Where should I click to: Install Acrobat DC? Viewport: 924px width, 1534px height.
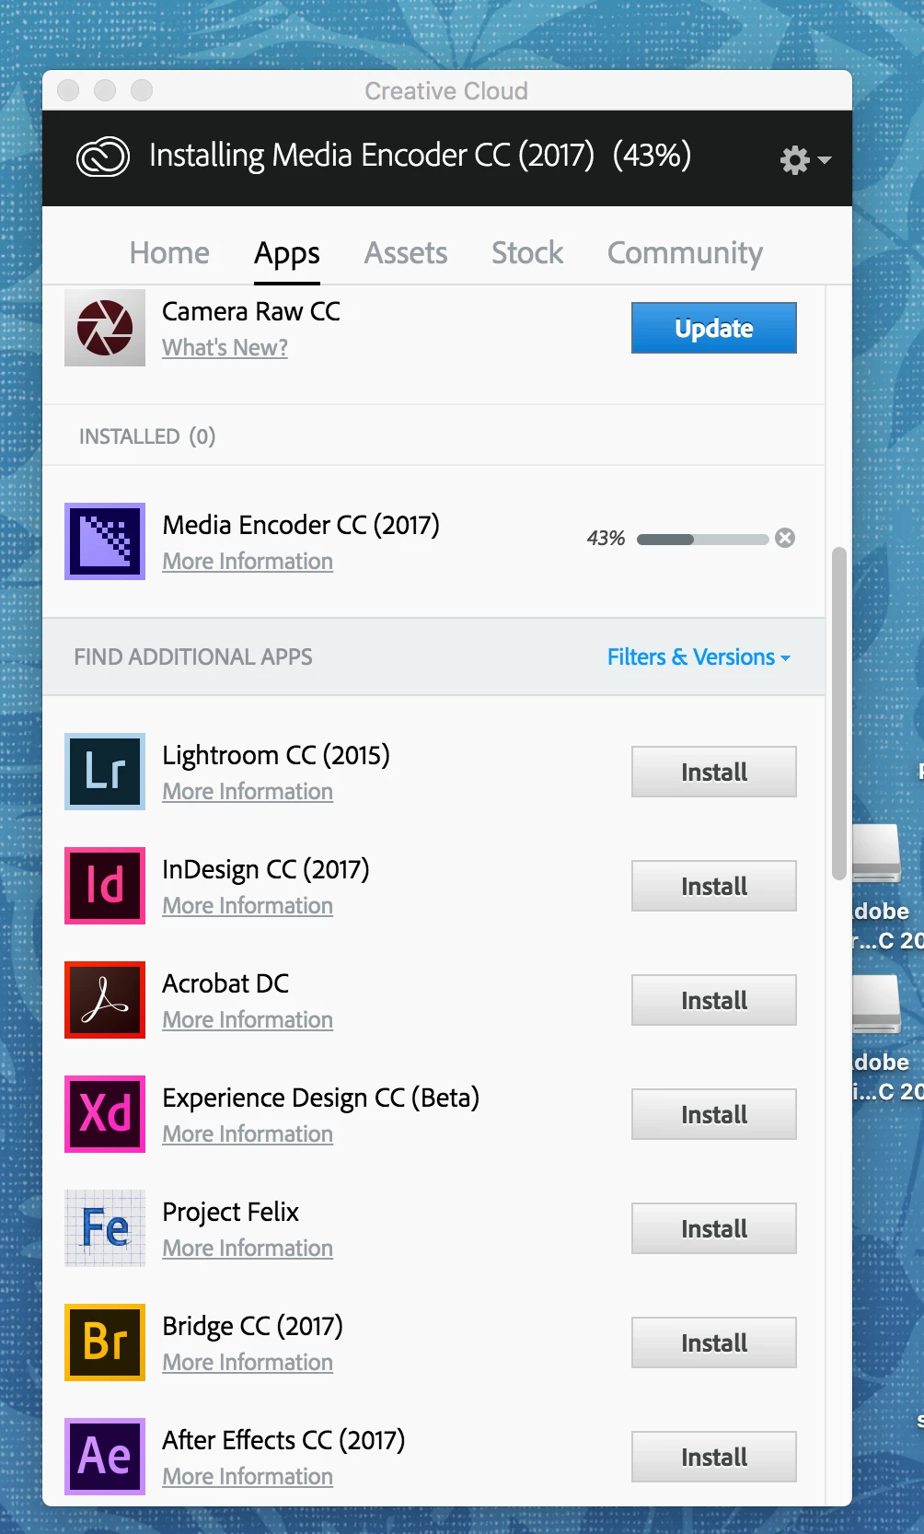[x=714, y=1000]
